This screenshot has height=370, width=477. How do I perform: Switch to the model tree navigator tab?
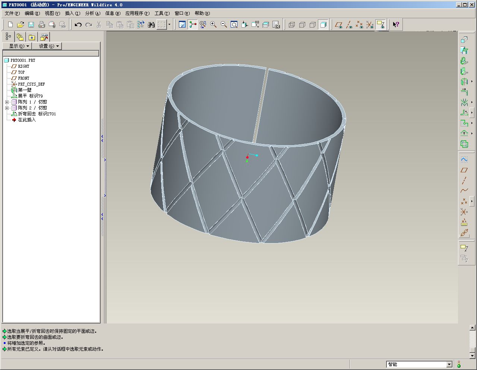(x=8, y=36)
